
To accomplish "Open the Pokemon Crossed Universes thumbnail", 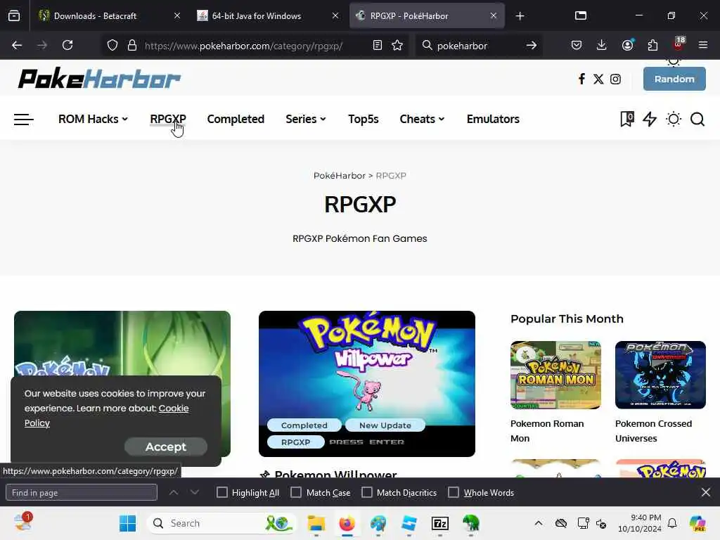I will coord(660,375).
